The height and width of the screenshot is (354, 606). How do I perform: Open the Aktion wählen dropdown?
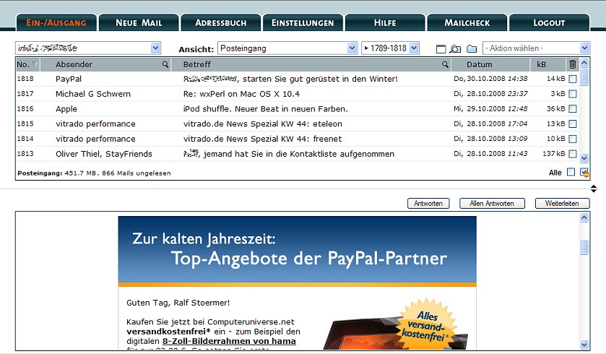pyautogui.click(x=537, y=48)
